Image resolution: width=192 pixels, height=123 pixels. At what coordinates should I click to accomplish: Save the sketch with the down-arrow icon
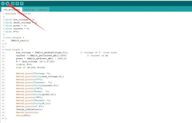pyautogui.click(x=22, y=4)
